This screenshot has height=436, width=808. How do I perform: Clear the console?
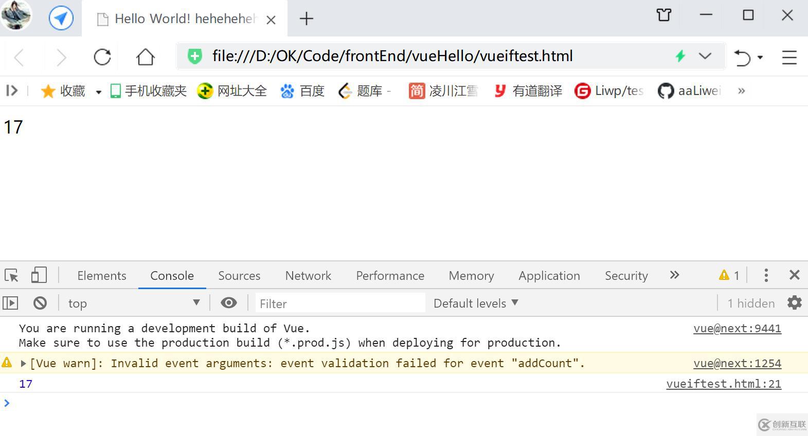[40, 303]
